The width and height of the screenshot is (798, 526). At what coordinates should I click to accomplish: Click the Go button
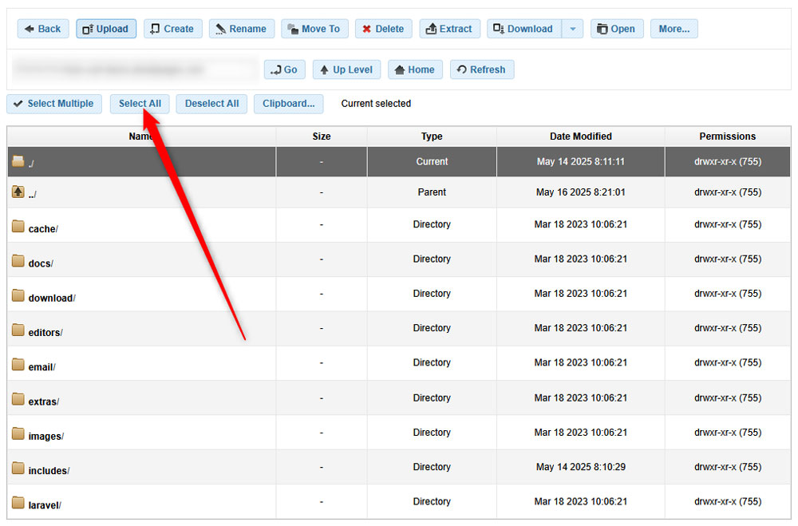point(284,69)
